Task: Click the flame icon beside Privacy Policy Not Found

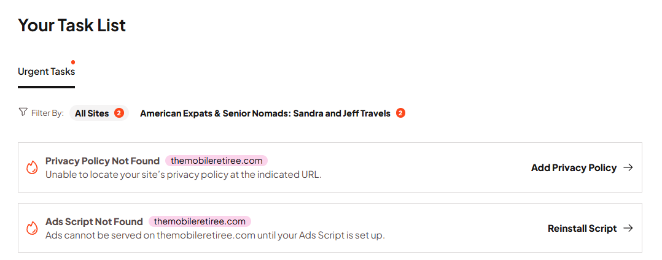Action: pyautogui.click(x=32, y=167)
